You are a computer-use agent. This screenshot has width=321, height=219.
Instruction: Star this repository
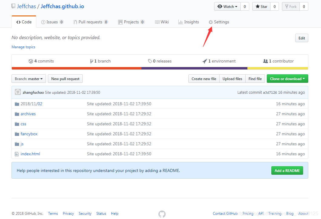(x=261, y=7)
